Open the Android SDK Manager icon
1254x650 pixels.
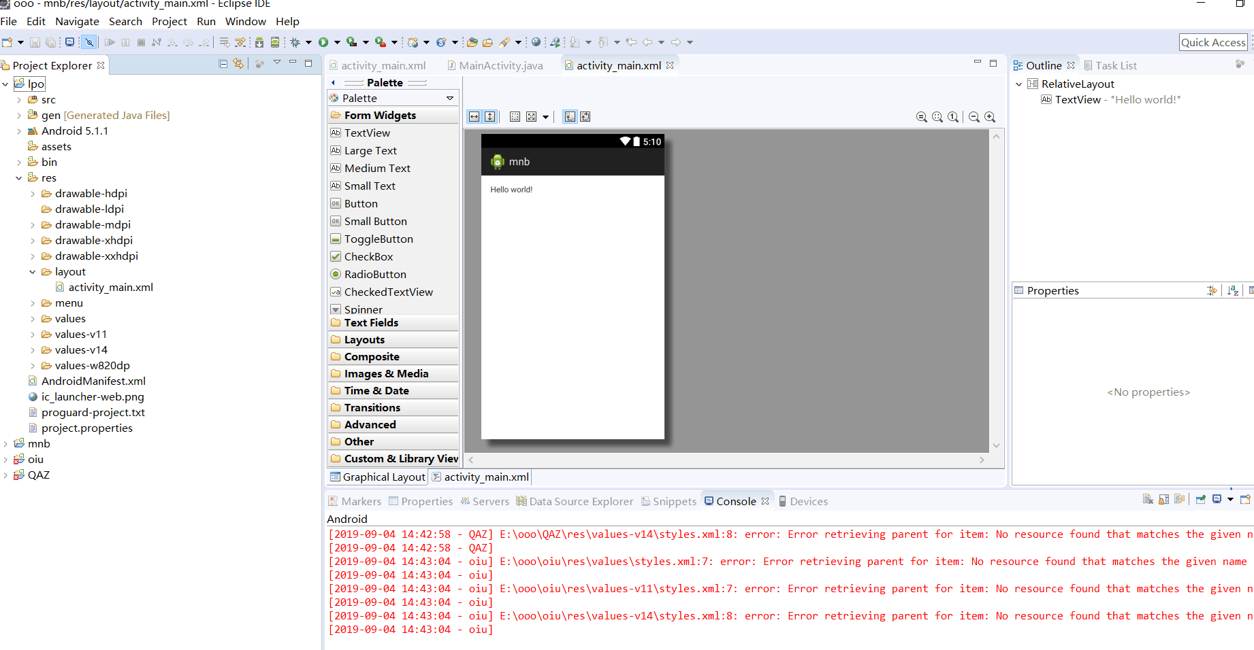click(x=259, y=42)
